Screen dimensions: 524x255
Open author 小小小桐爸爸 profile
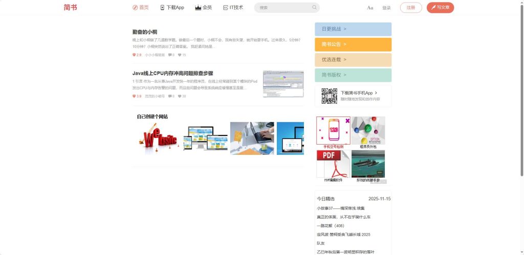[155, 55]
